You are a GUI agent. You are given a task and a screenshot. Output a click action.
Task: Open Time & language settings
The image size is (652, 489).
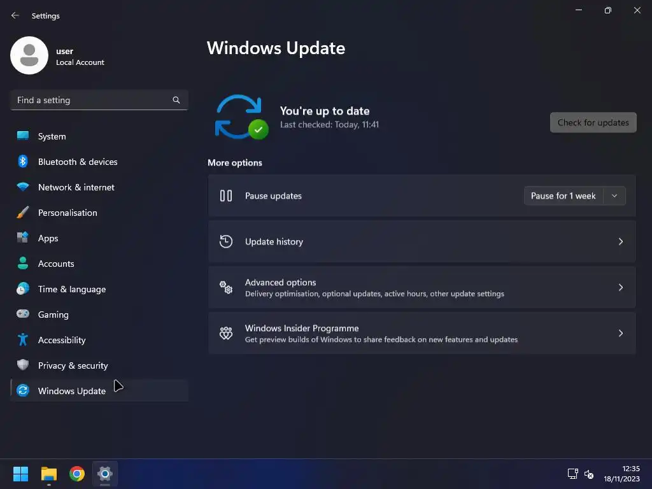coord(99,289)
